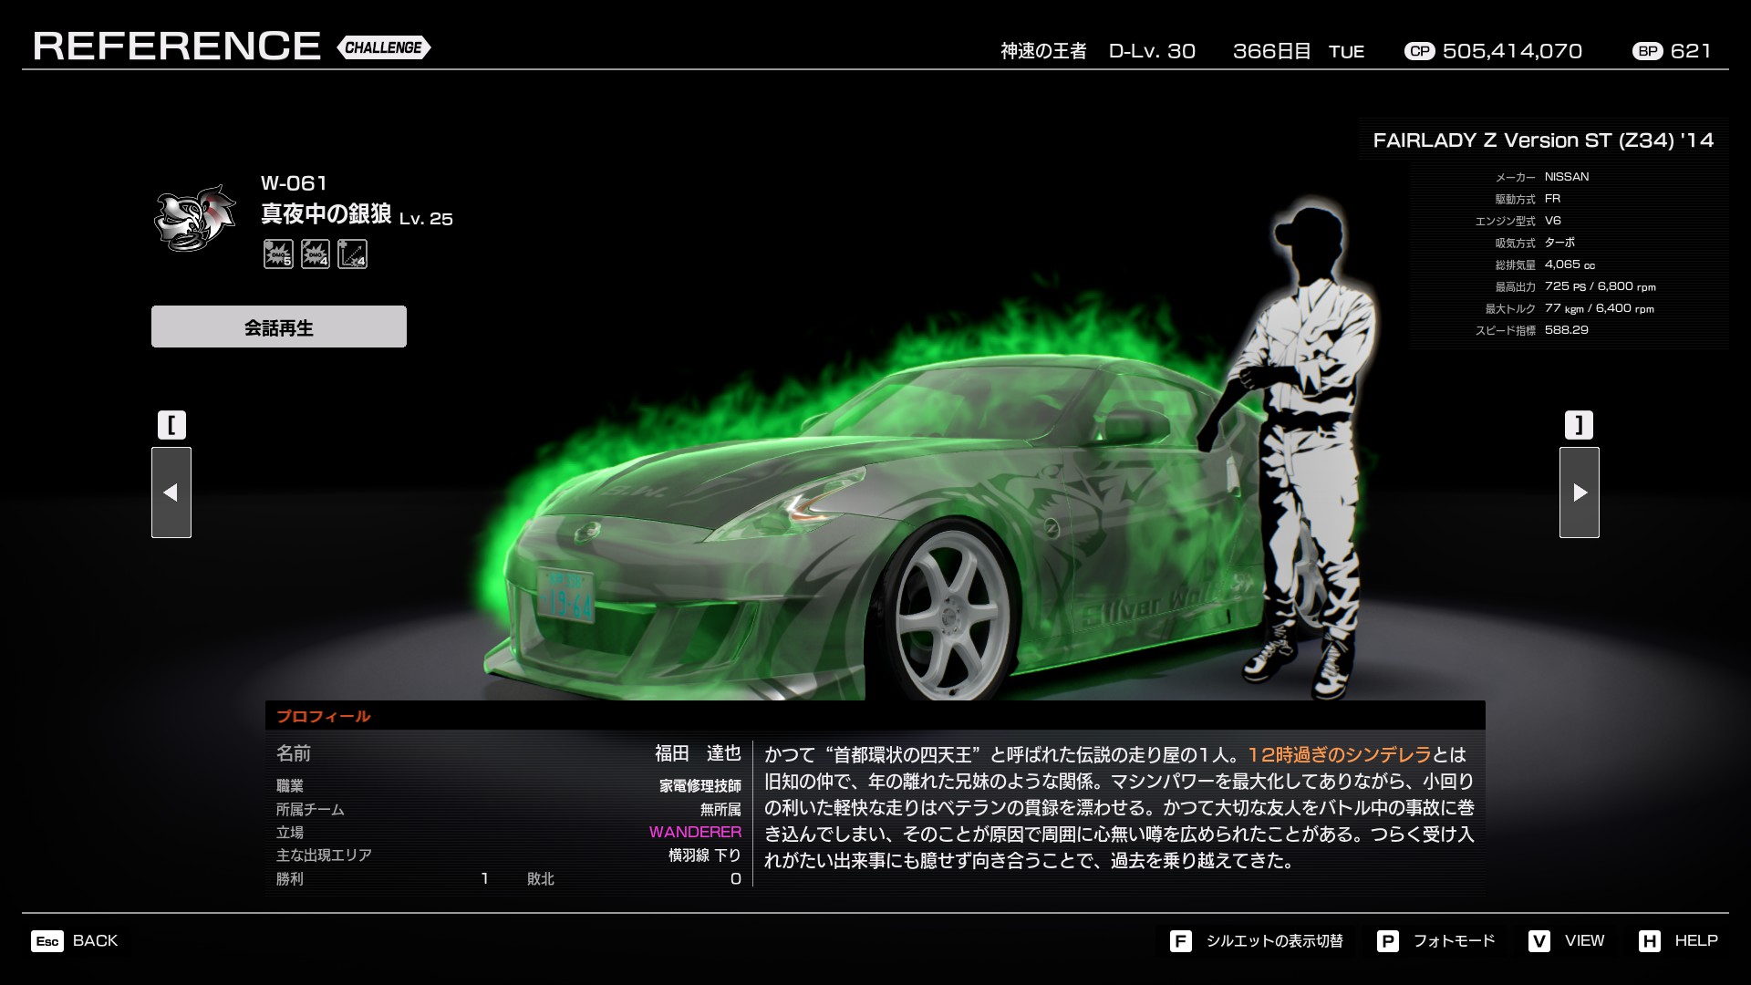
Task: Select the acceleration graph skill icon
Action: [x=352, y=254]
